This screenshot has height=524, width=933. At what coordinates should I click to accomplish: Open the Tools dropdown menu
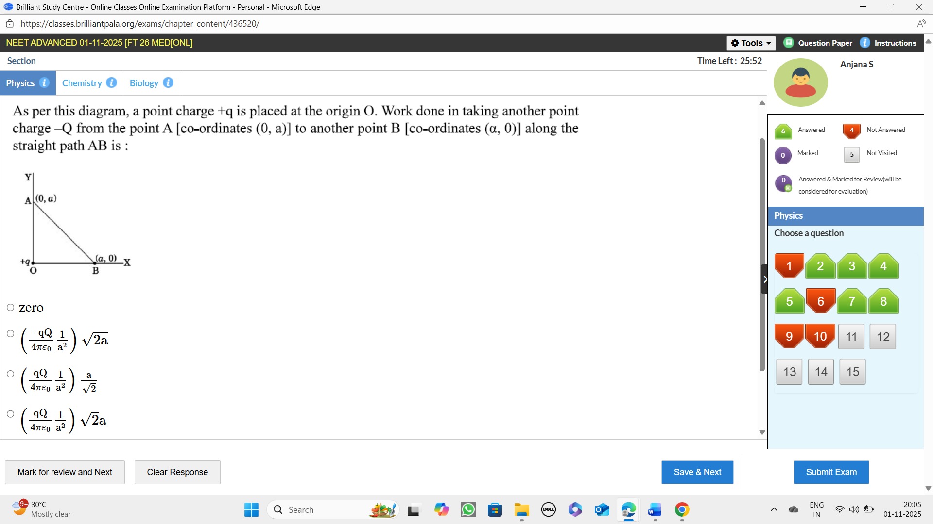751,43
